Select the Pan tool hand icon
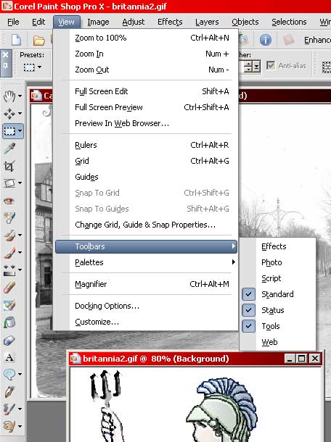 click(9, 96)
